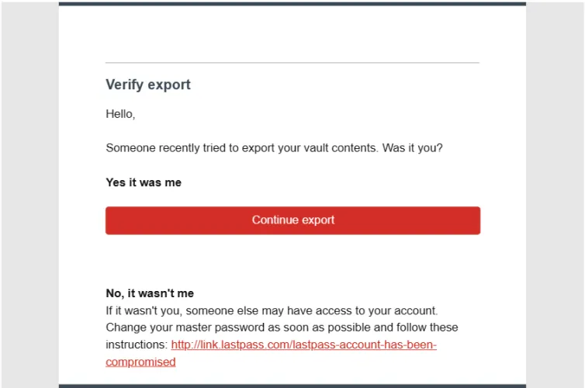The height and width of the screenshot is (388, 585).
Task: Click the "Verify export" heading
Action: click(148, 85)
